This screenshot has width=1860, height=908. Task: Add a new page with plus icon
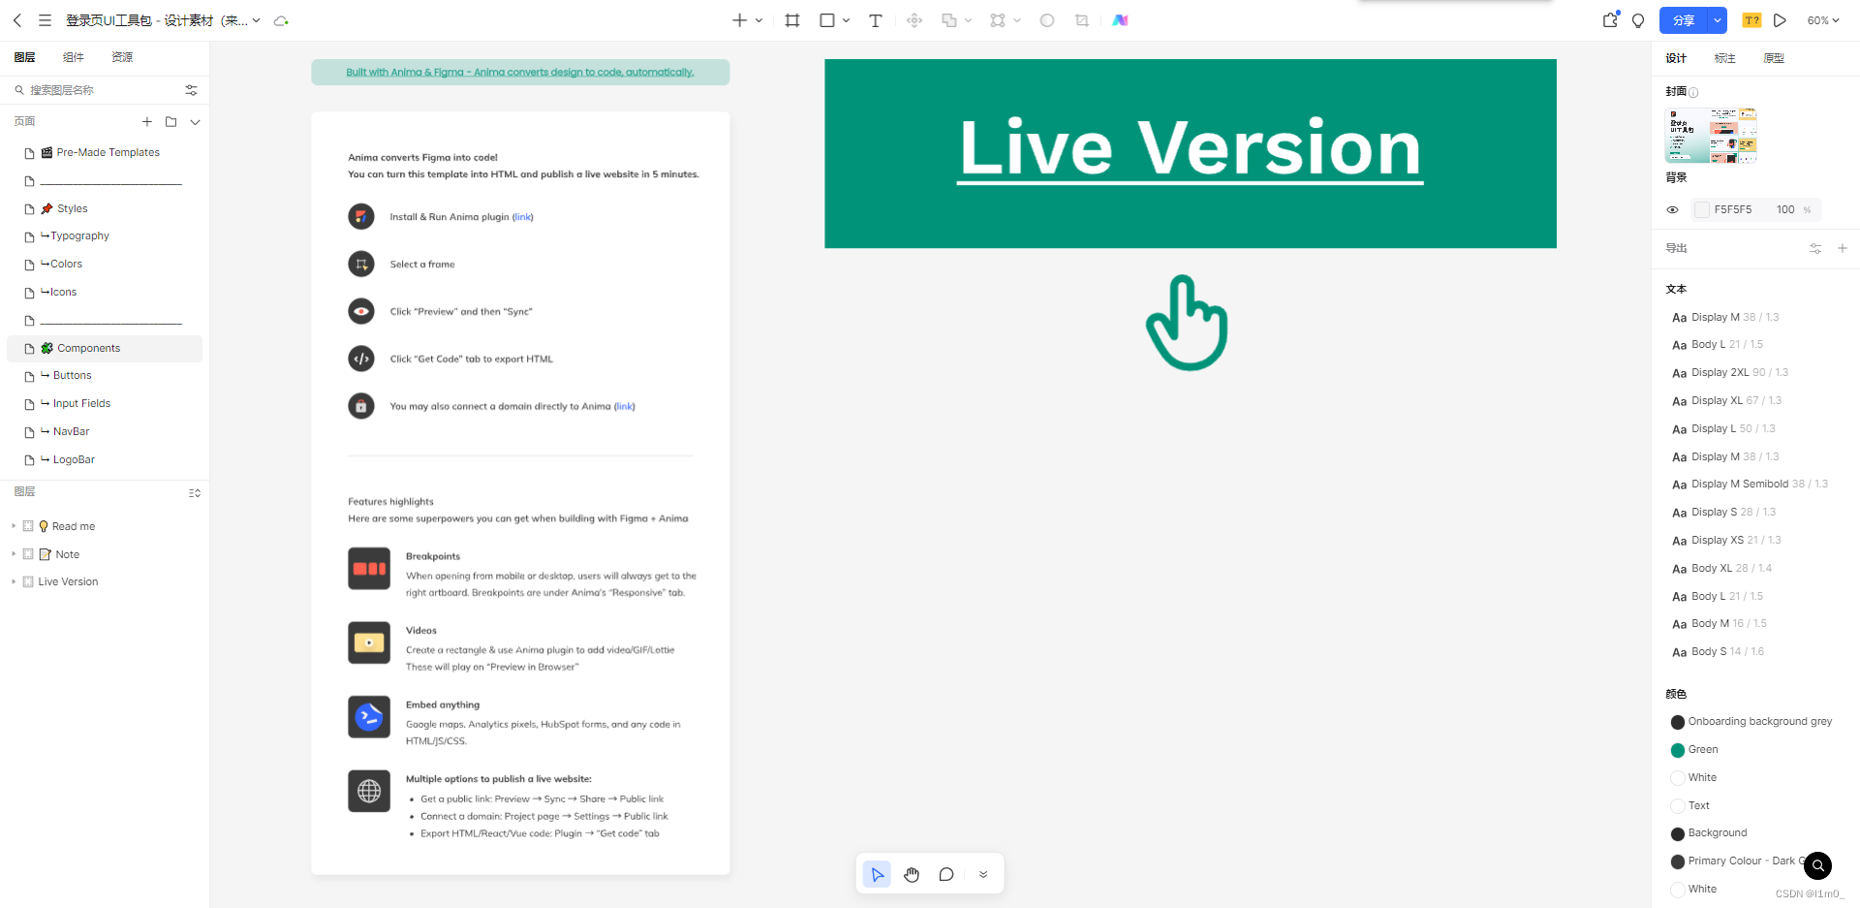tap(147, 122)
